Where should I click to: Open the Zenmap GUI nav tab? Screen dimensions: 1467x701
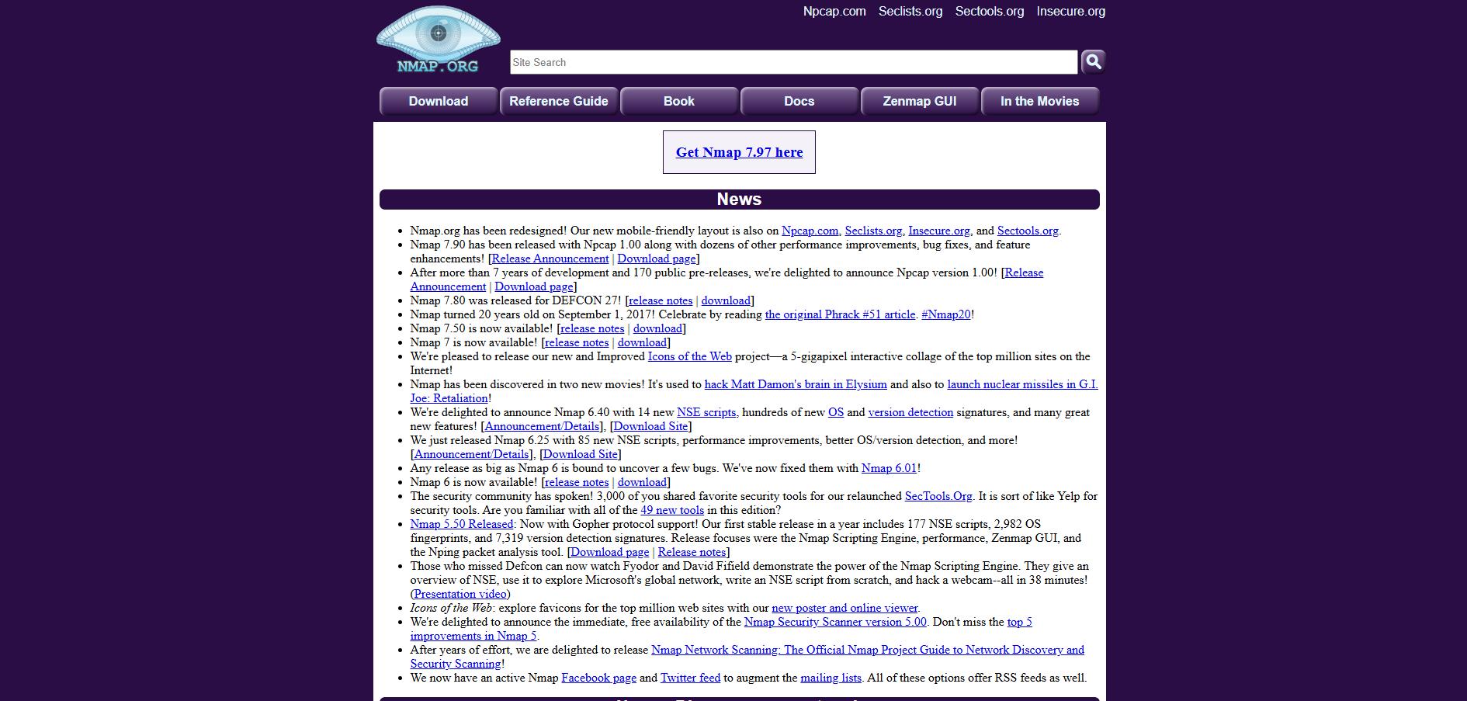coord(920,101)
